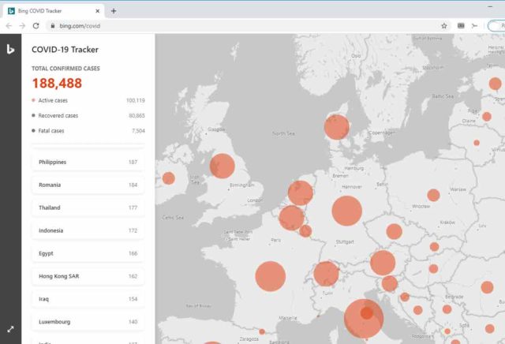Reload the page with refresh icon
The height and width of the screenshot is (344, 505).
[x=36, y=26]
